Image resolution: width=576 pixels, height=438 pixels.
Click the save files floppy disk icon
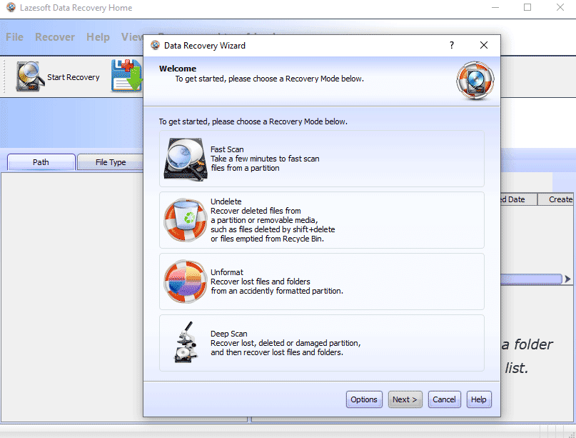(127, 76)
